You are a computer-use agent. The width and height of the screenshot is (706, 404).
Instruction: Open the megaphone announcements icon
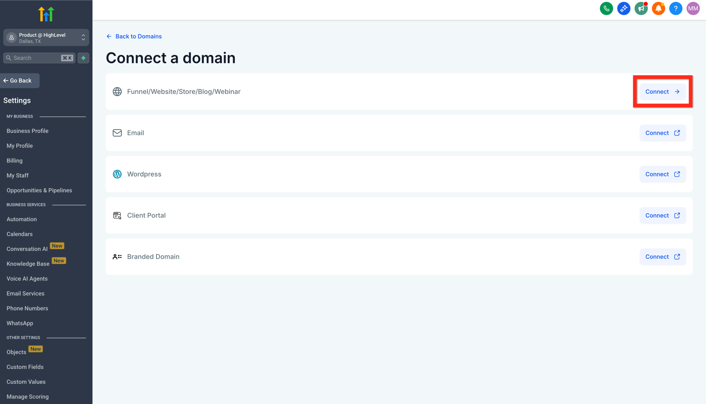pyautogui.click(x=641, y=8)
